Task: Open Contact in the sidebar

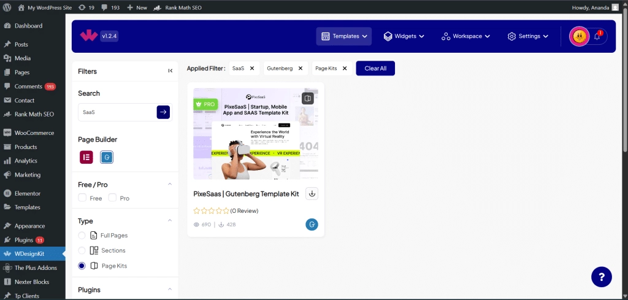Action: pos(25,101)
